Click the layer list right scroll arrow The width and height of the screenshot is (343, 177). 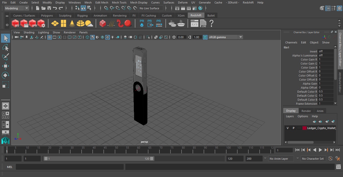point(334,142)
